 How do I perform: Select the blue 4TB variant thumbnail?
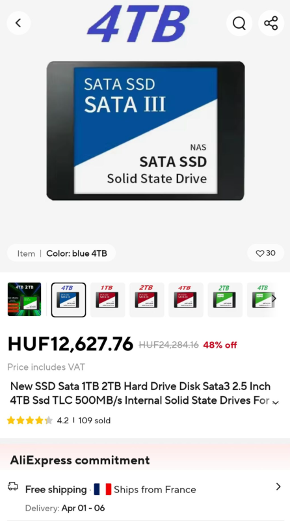[68, 300]
